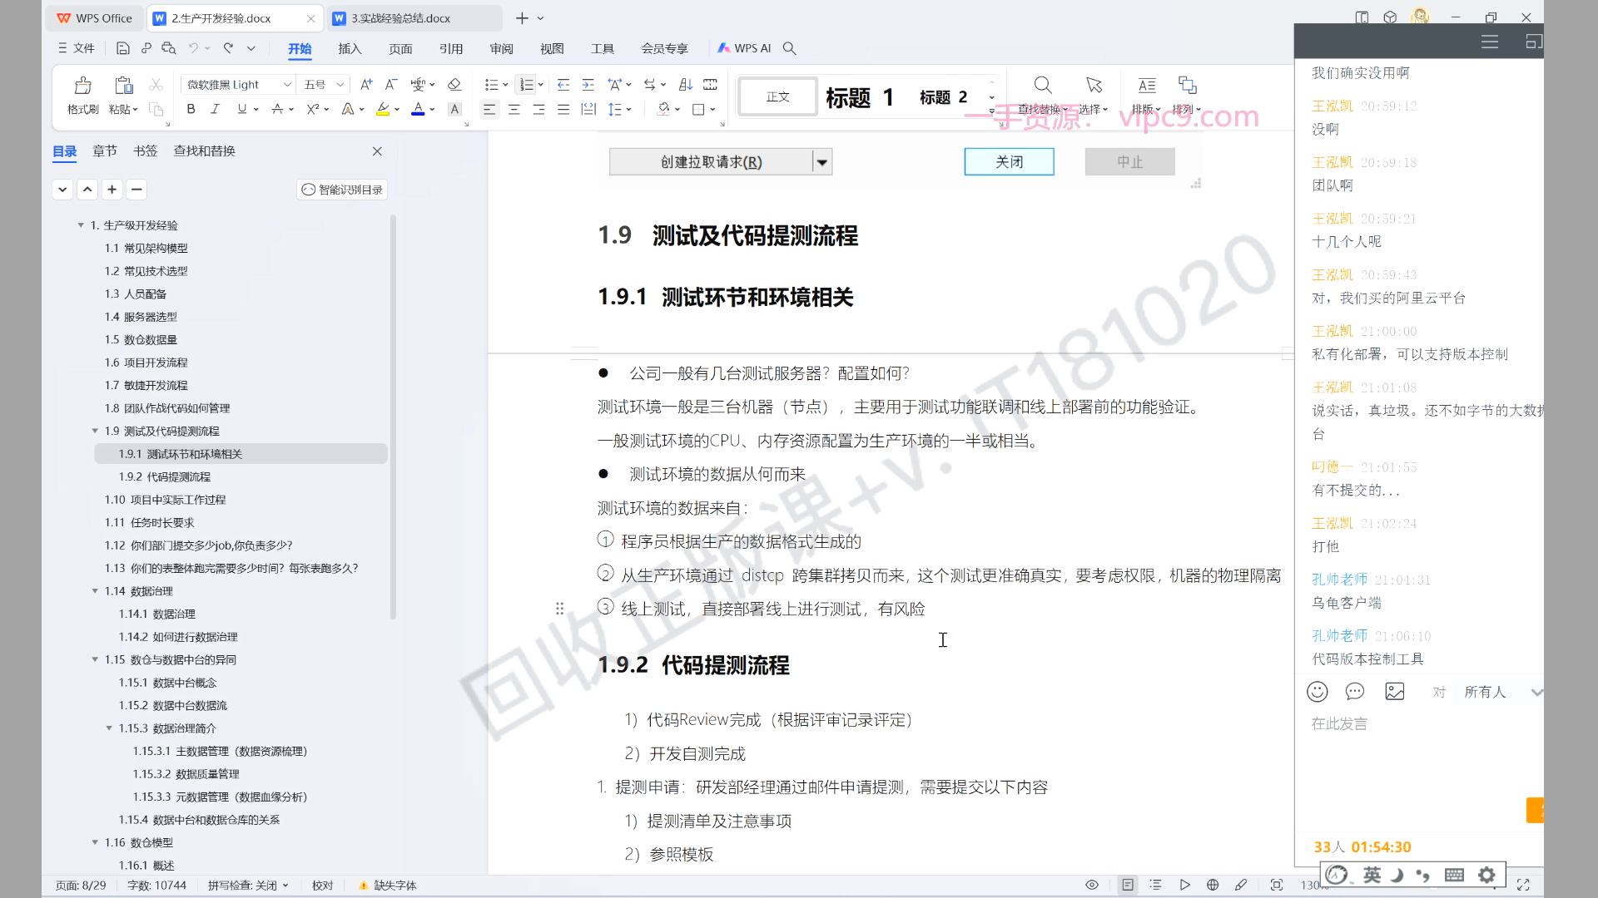Center align the paragraph text
The width and height of the screenshot is (1598, 898).
click(514, 109)
